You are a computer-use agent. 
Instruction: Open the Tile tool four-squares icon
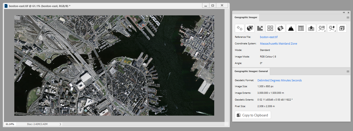click(270, 28)
